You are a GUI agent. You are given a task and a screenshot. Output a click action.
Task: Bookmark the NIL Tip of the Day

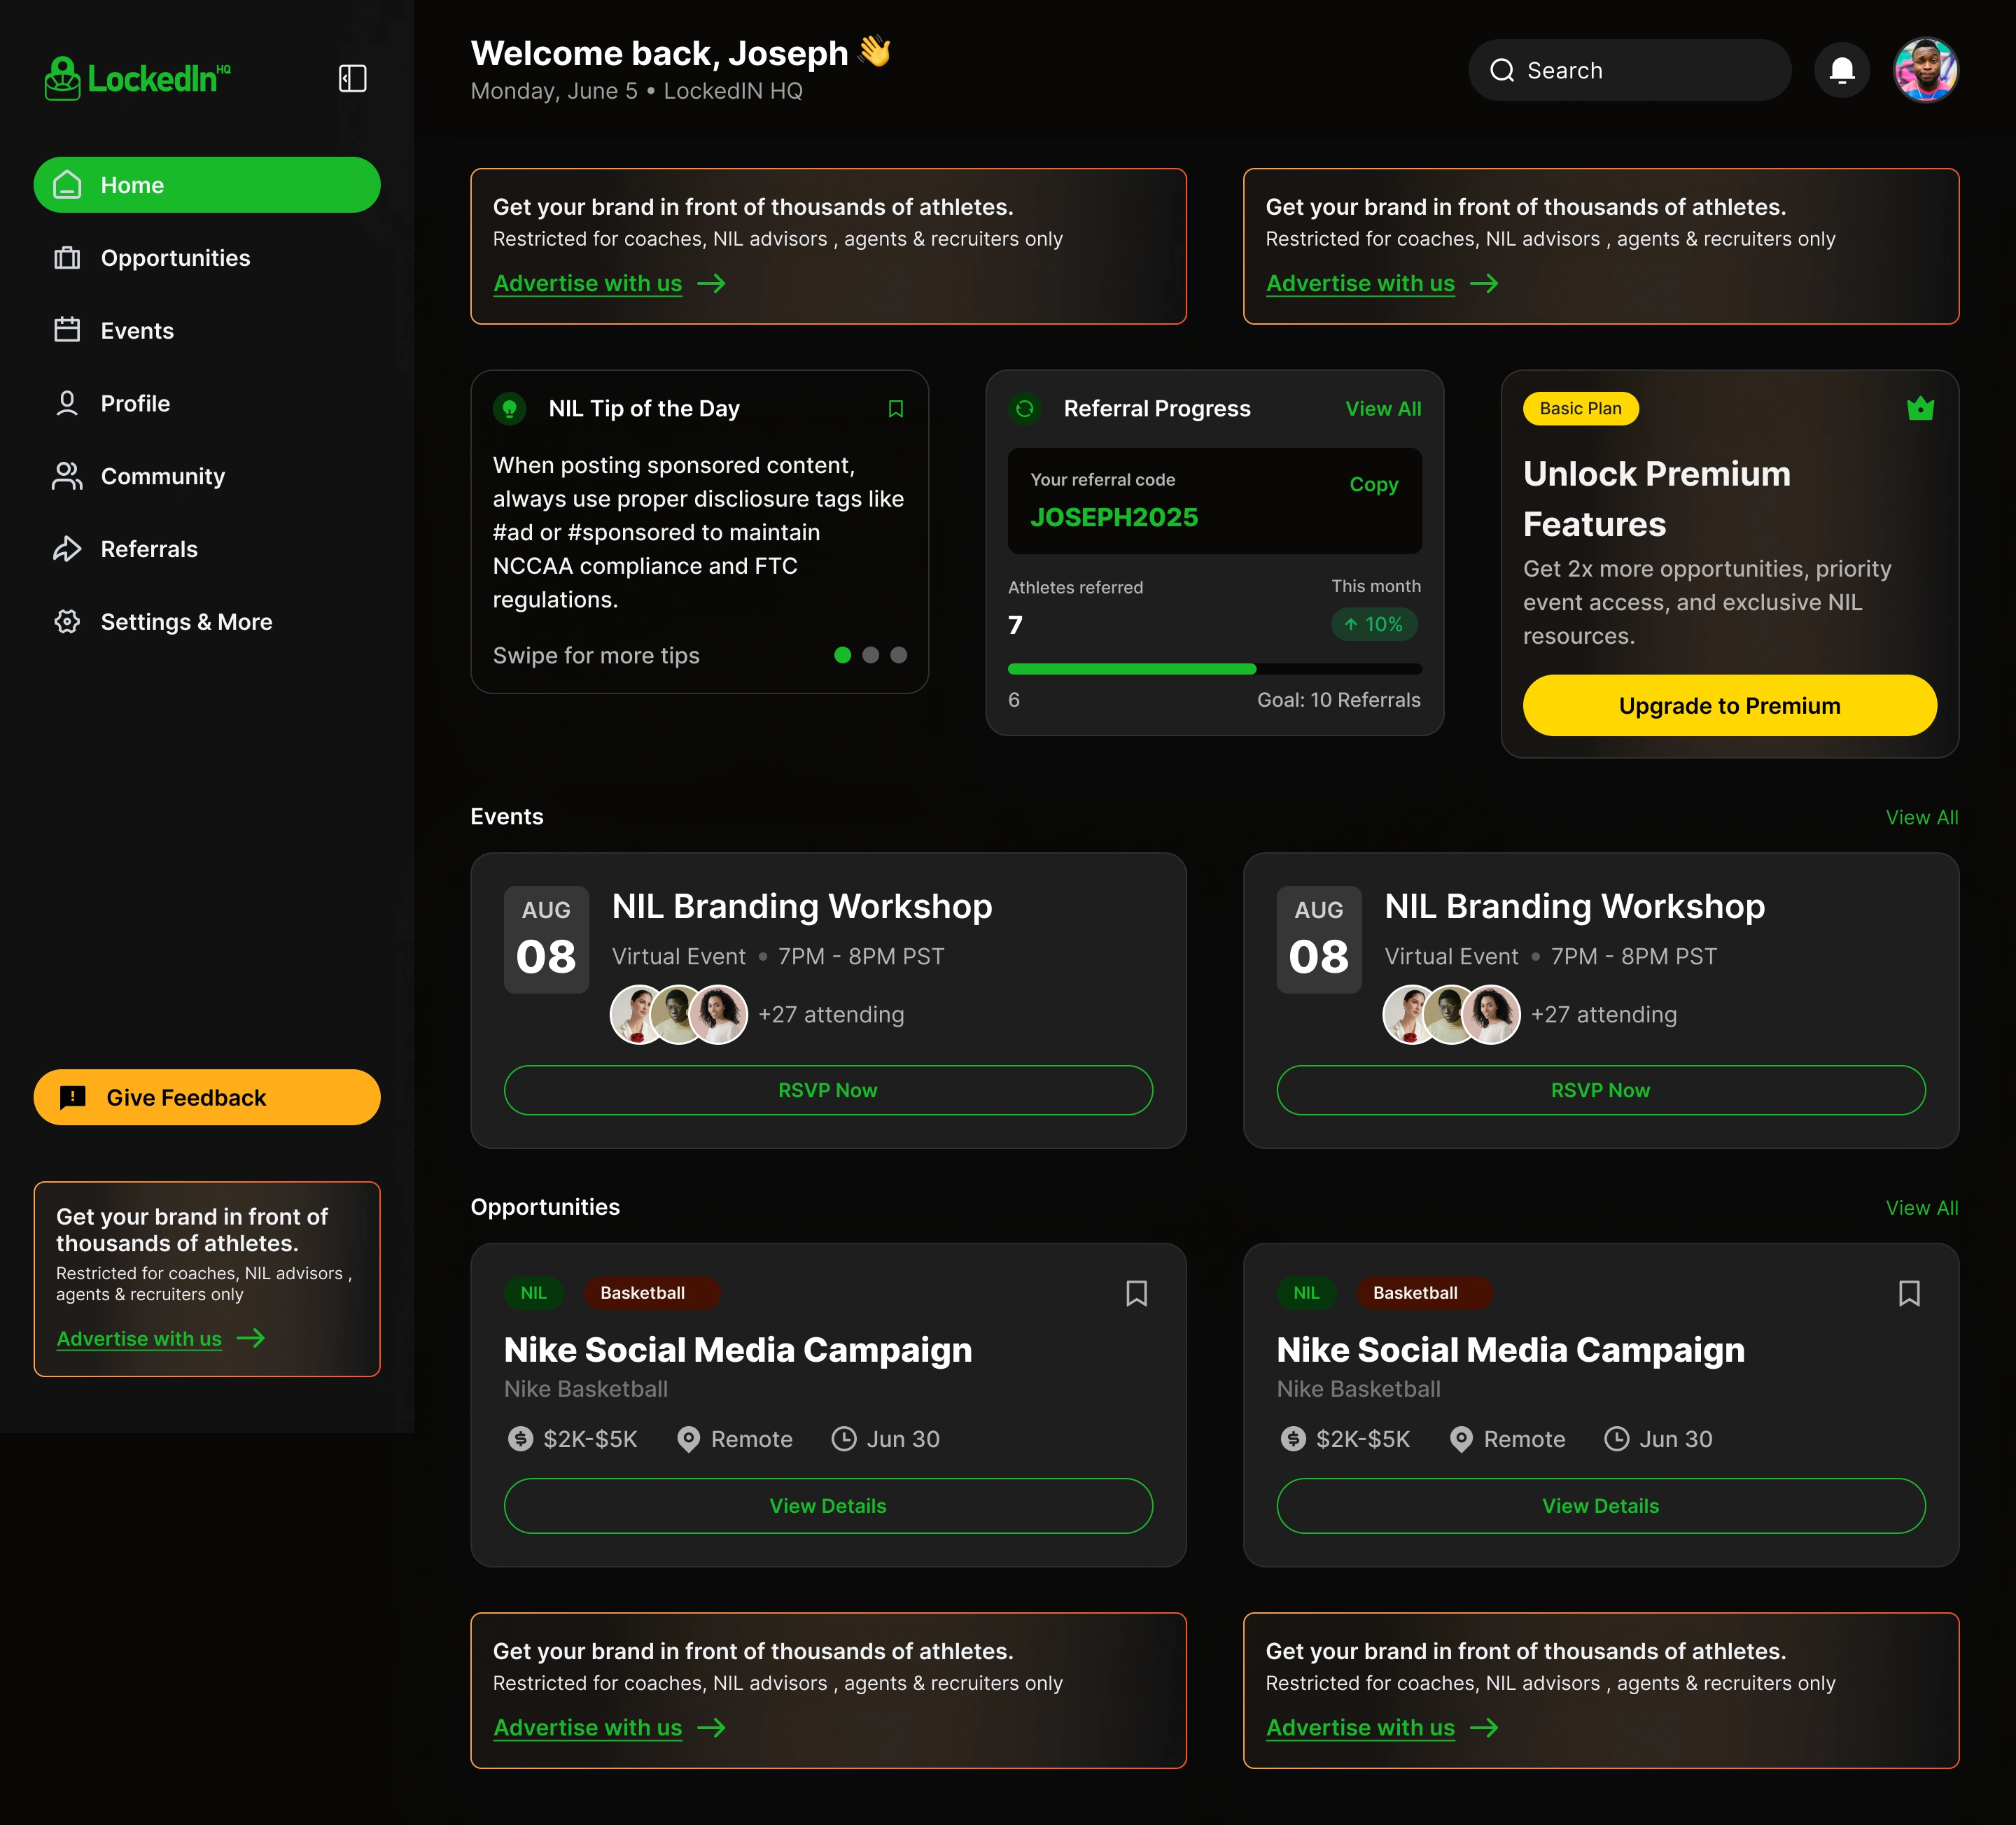click(896, 409)
